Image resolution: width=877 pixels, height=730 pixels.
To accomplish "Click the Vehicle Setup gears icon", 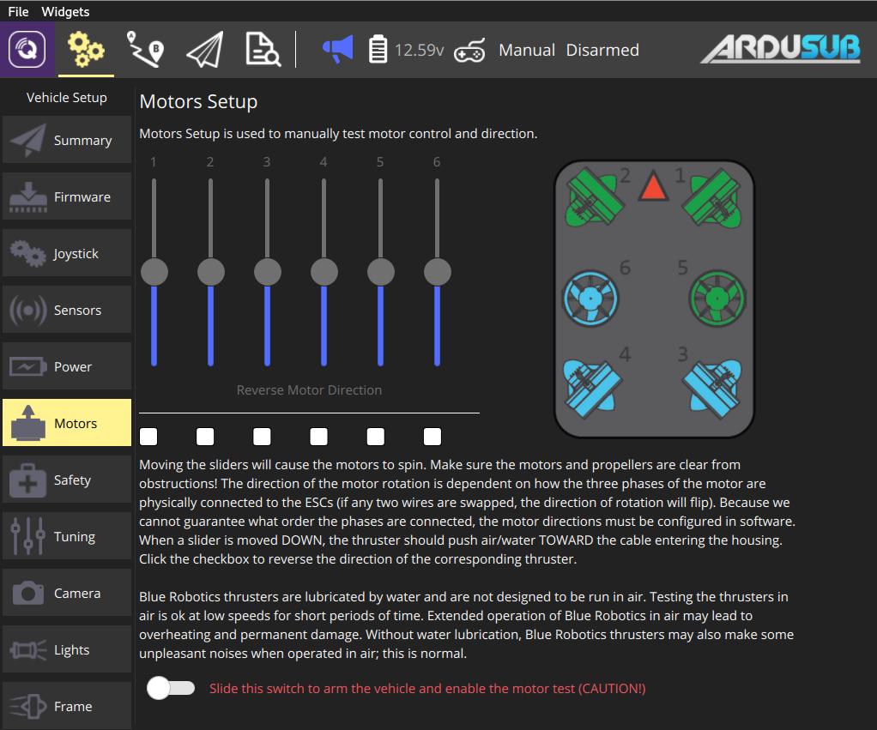I will pos(86,50).
